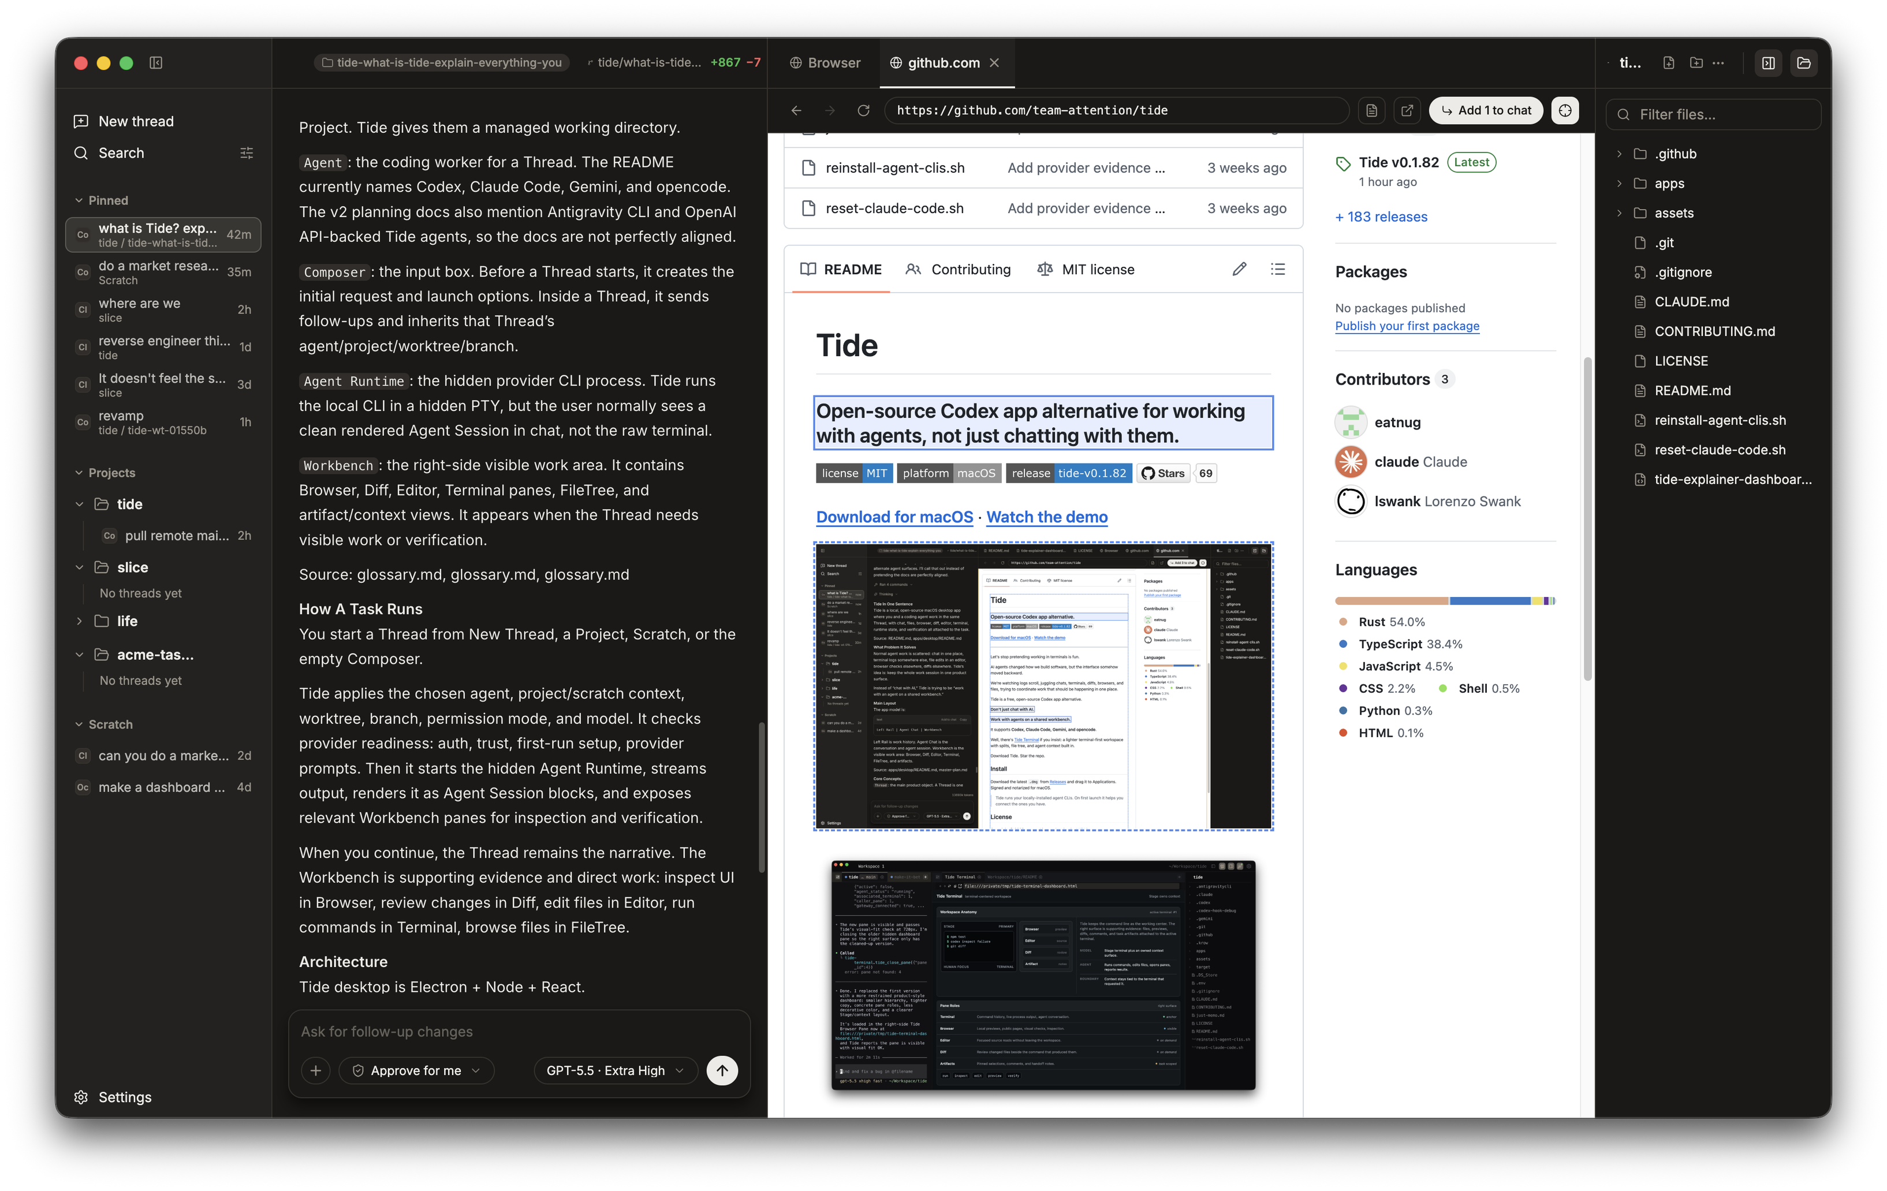1887x1191 pixels.
Task: Collapse the tide project folder
Action: click(x=79, y=504)
